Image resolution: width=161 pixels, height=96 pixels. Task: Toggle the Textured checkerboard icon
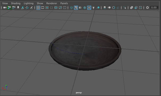click(89, 8)
